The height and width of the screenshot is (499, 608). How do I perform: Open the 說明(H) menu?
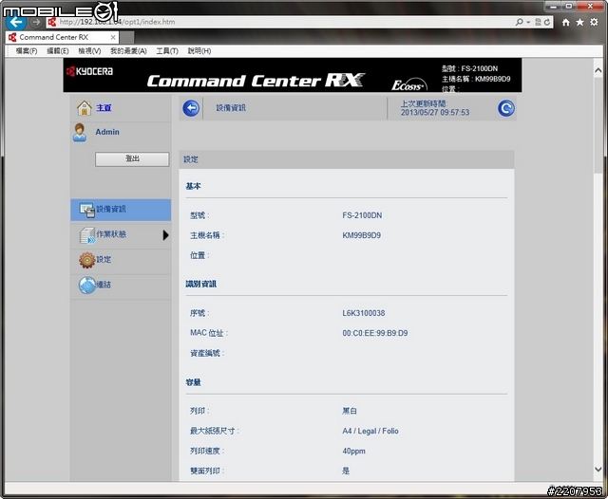(199, 50)
